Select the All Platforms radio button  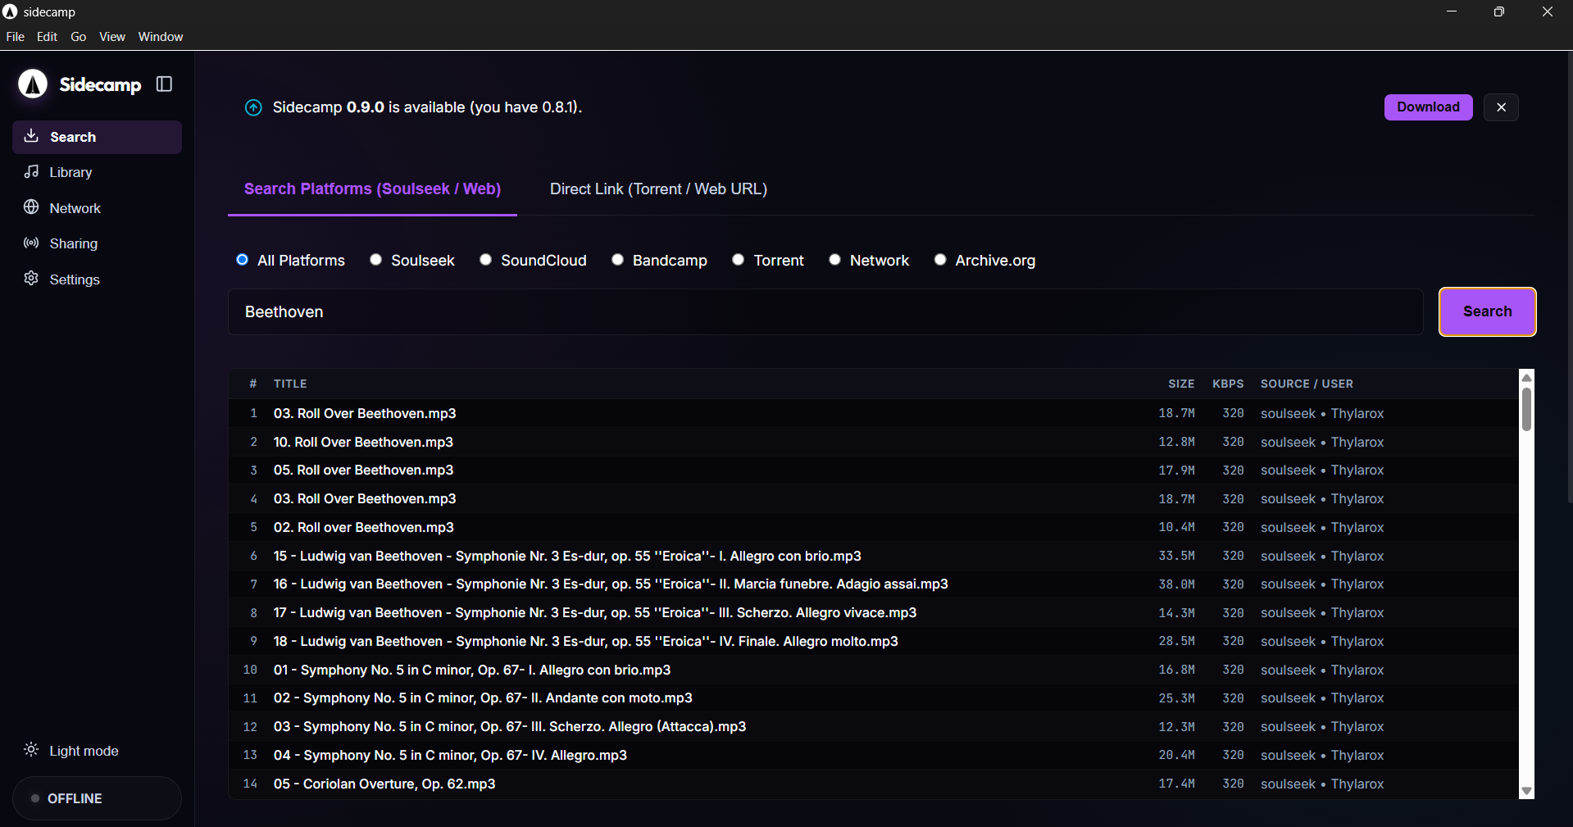tap(243, 260)
